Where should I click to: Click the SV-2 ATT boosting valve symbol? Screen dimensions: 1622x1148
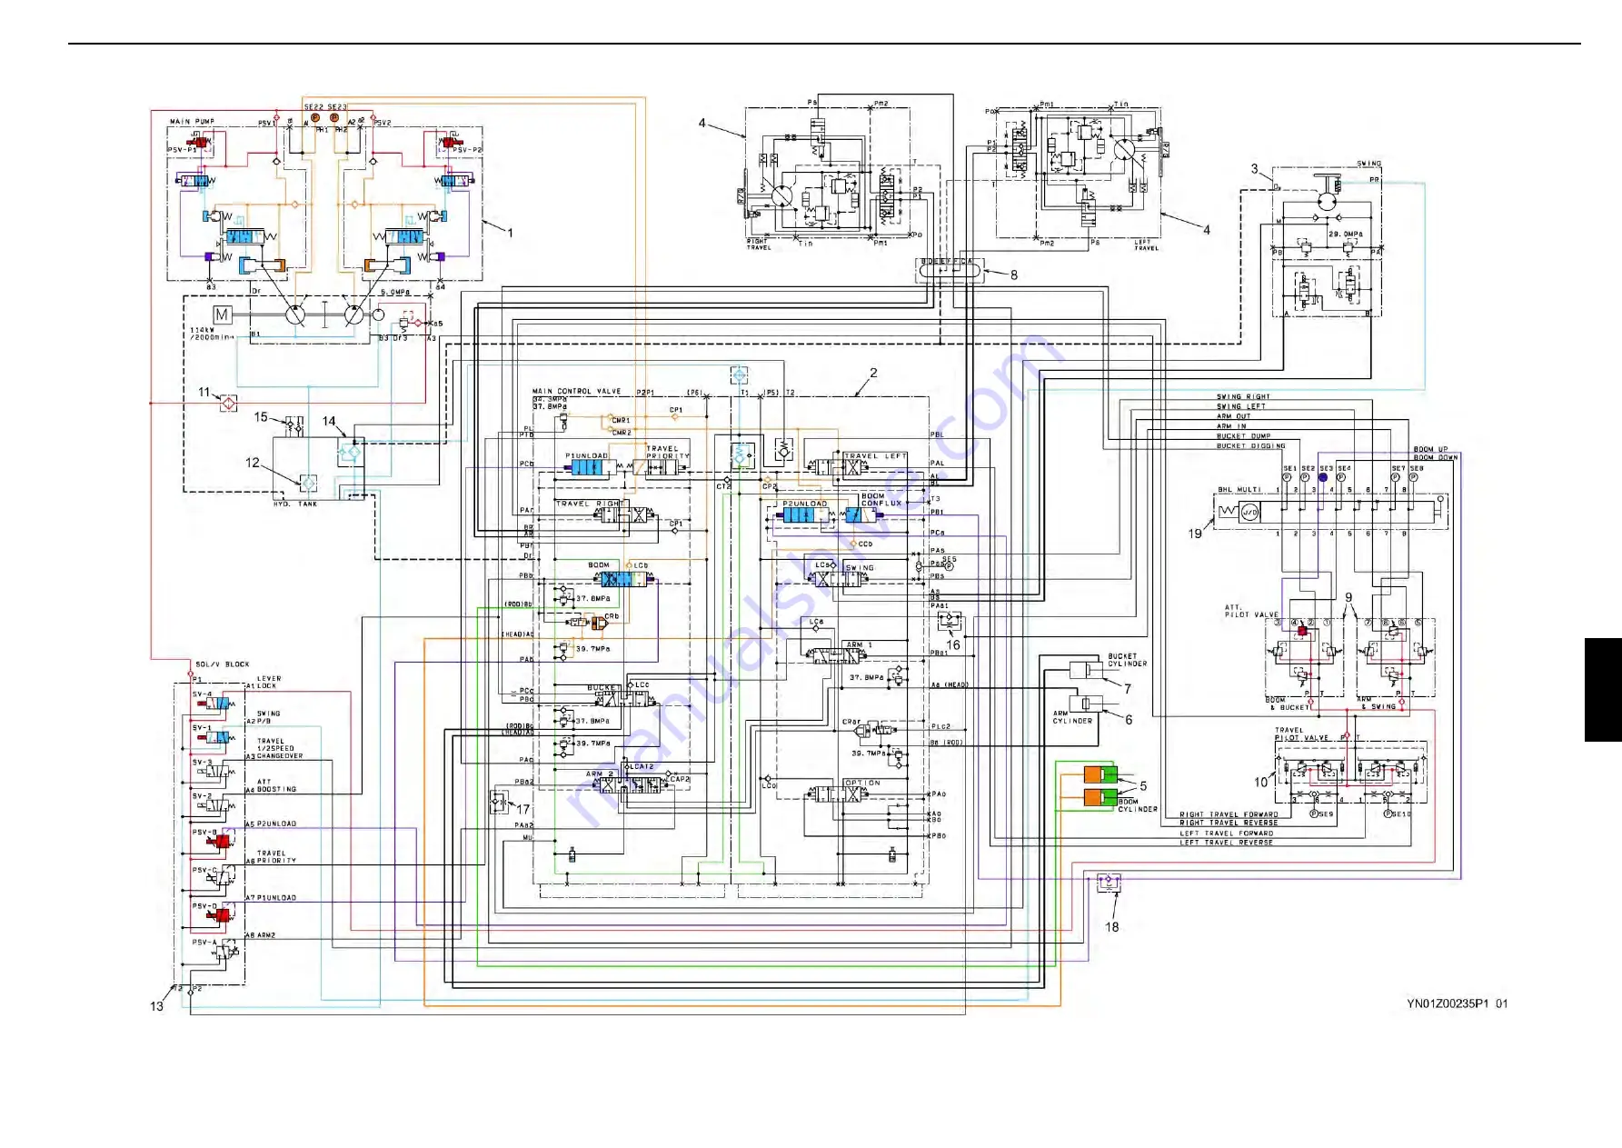click(214, 805)
